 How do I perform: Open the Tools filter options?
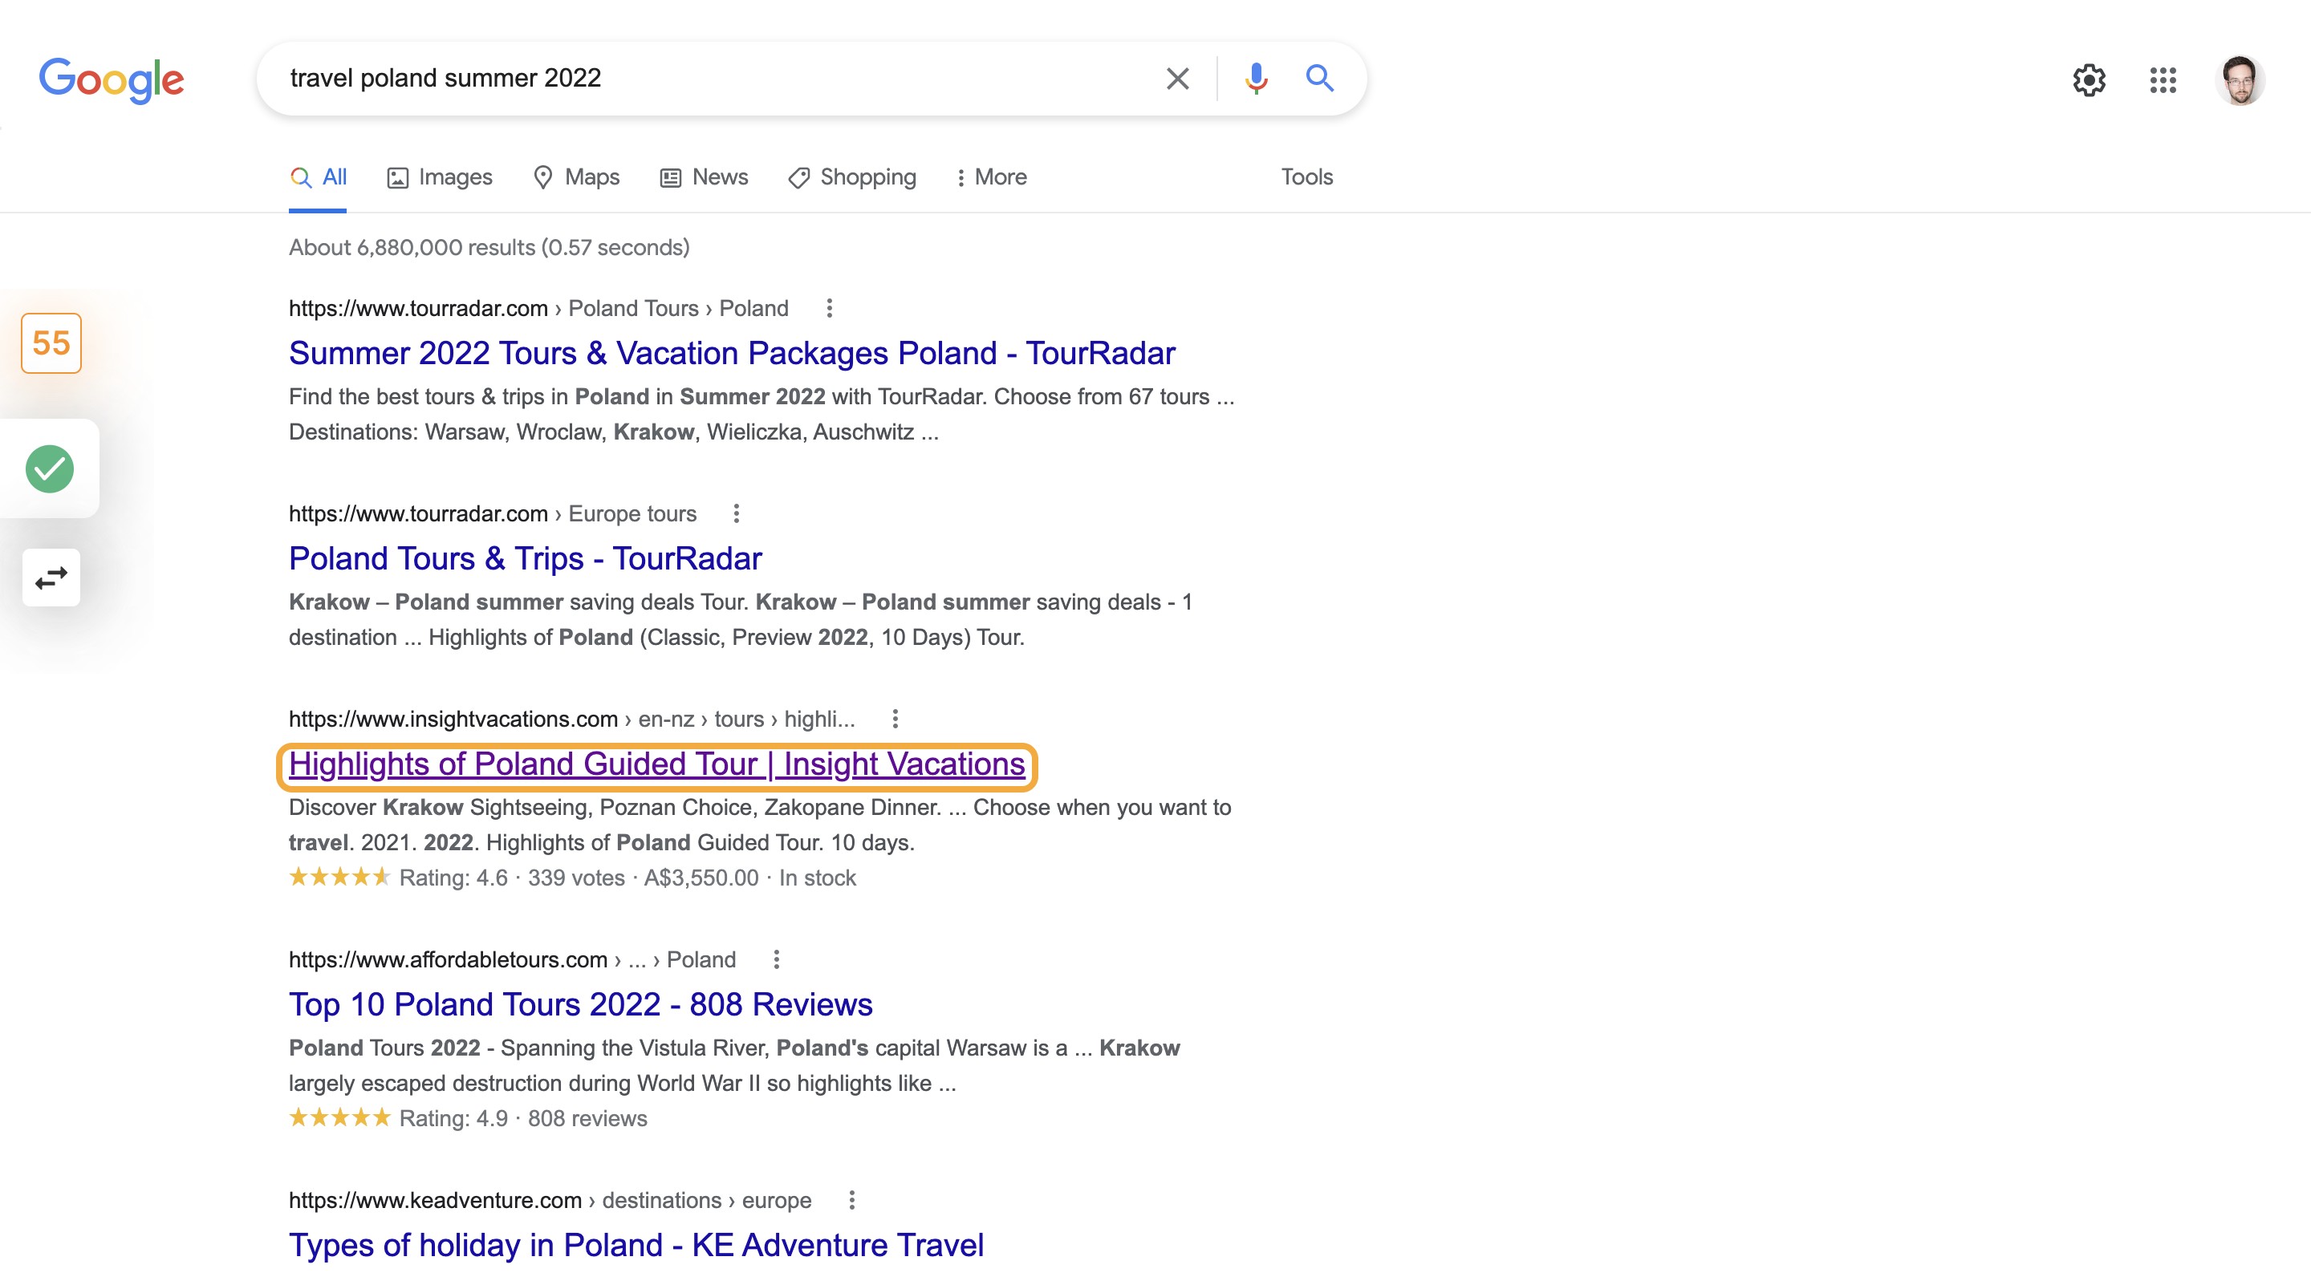pos(1306,177)
